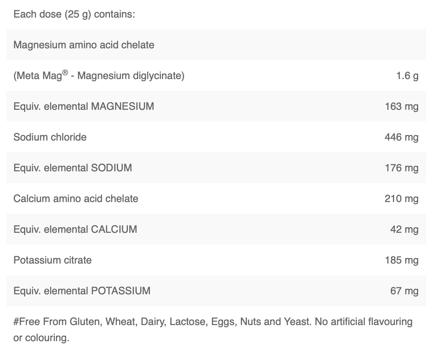Select the "42 mg" calcium amount
The image size is (435, 358).
(x=404, y=230)
